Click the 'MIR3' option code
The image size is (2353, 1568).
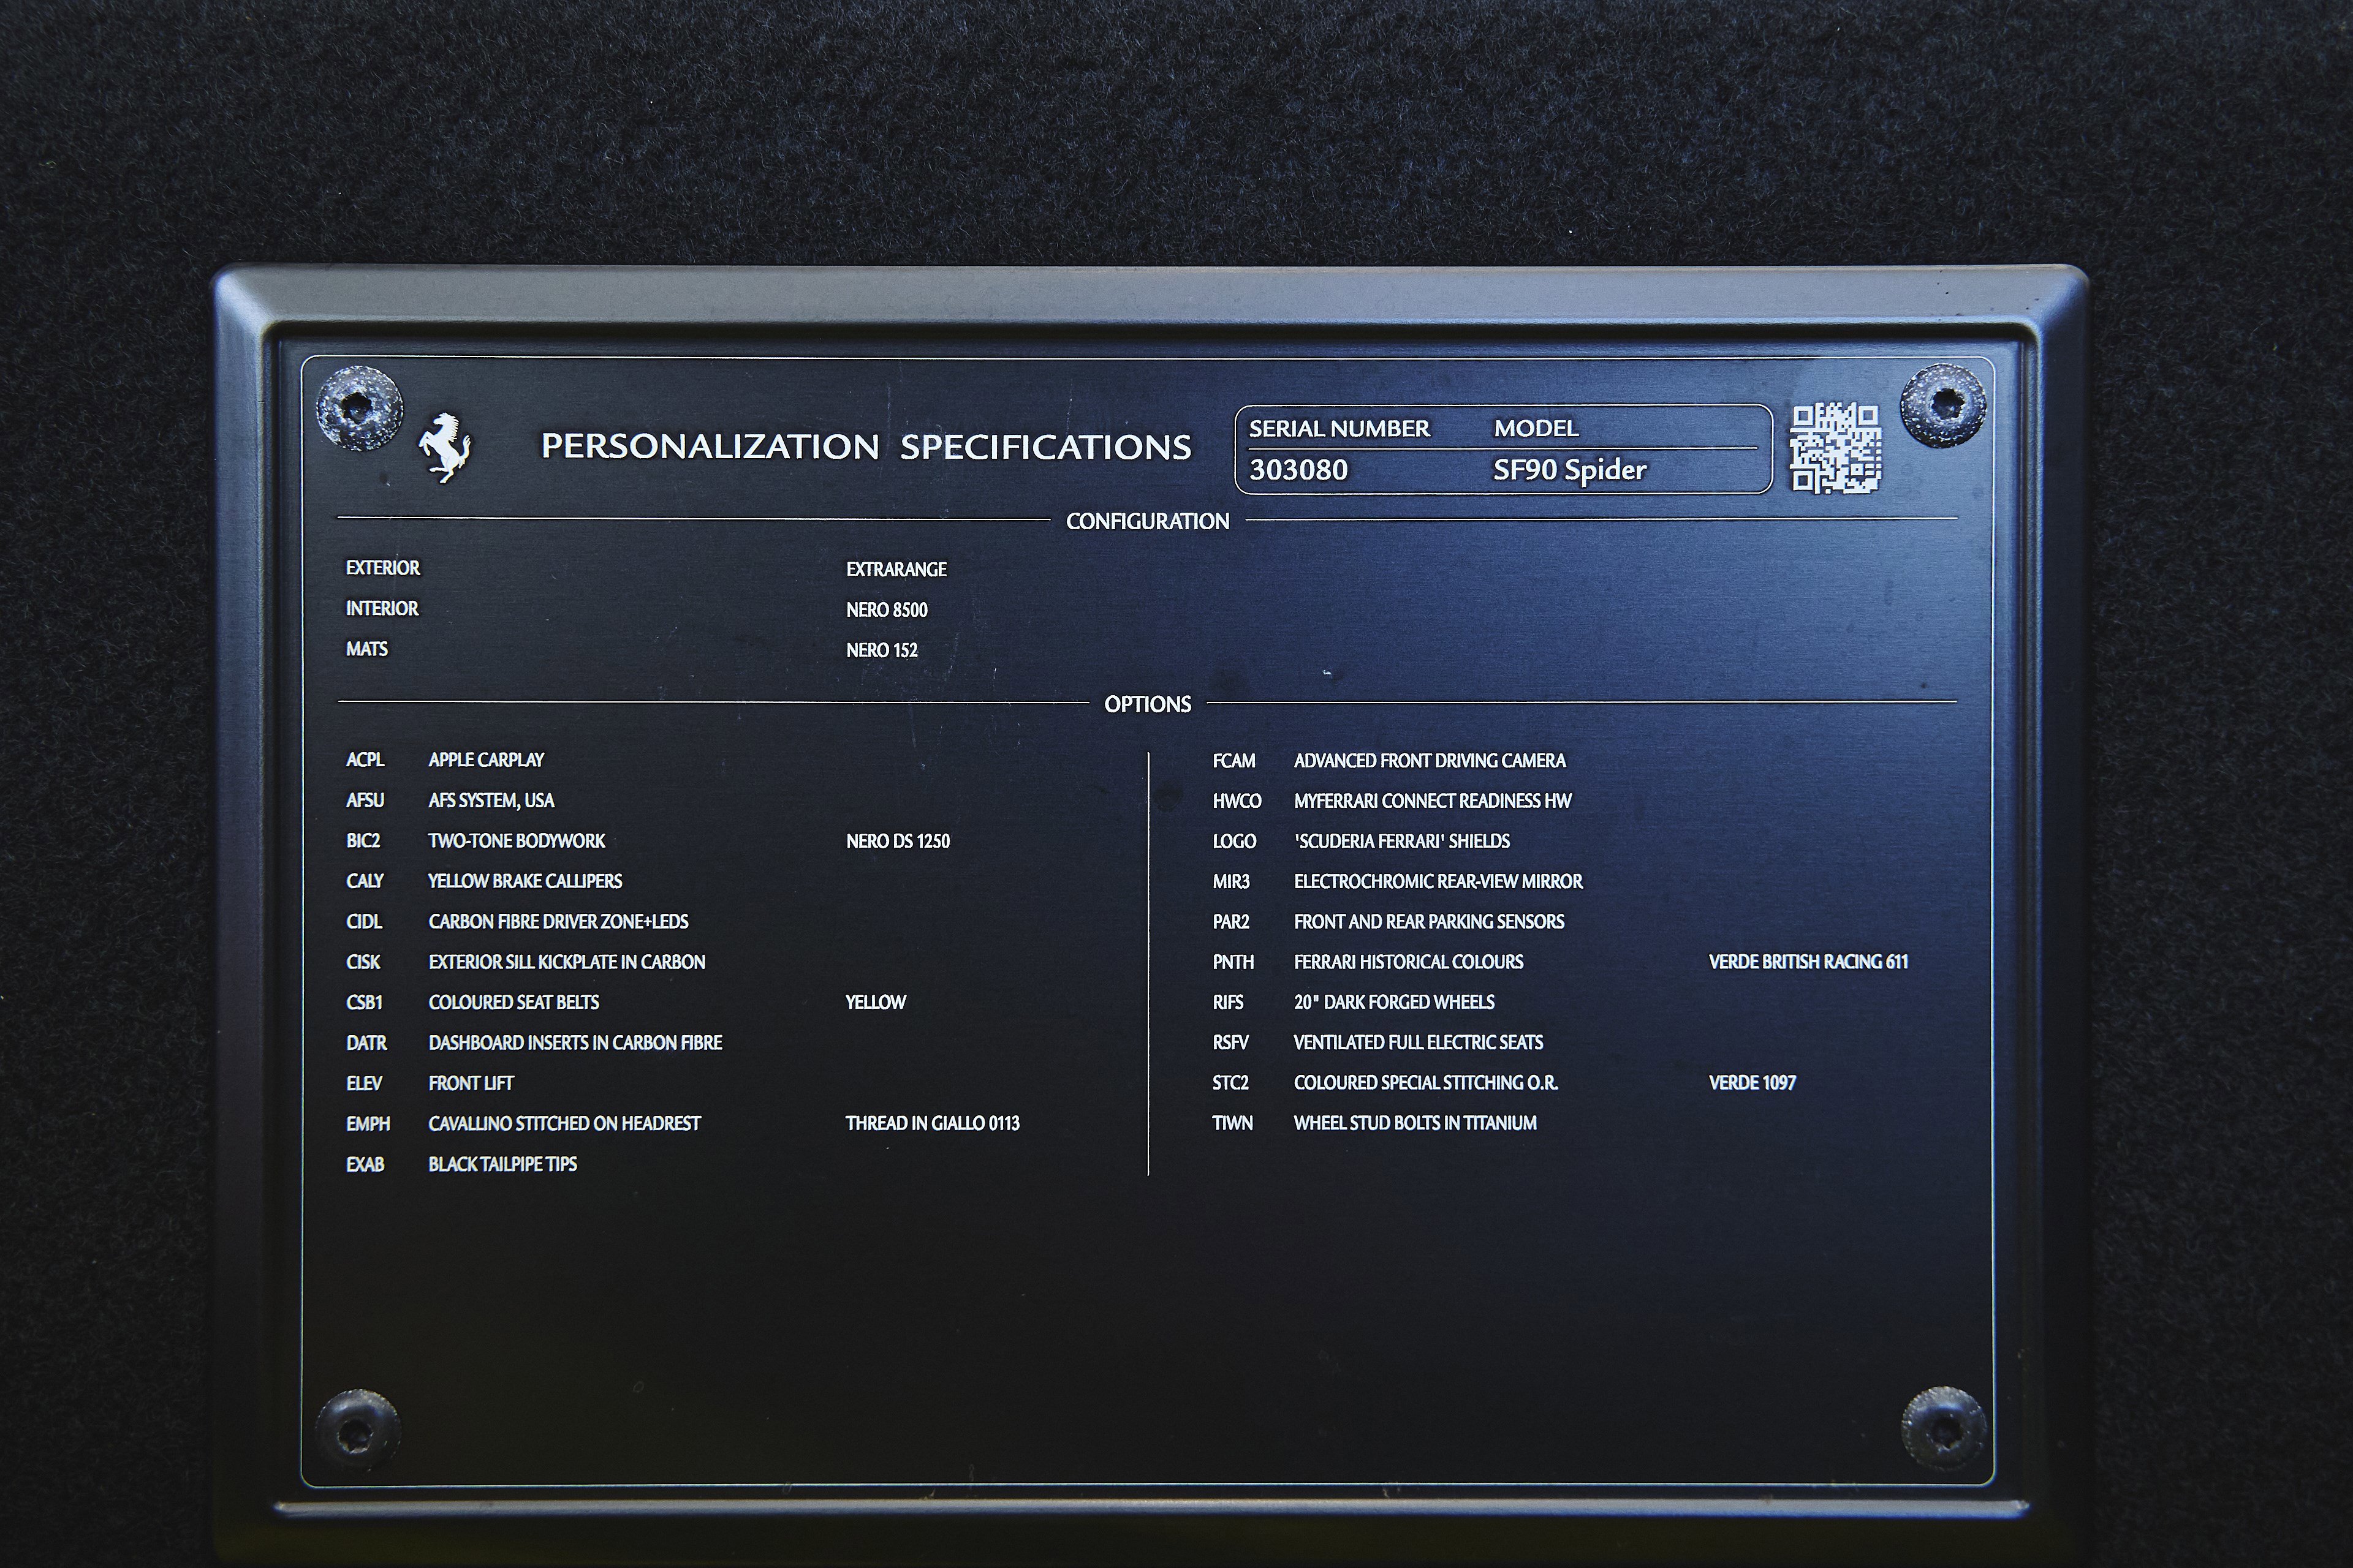[1232, 881]
